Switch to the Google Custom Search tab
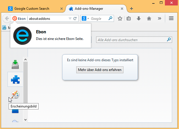The width and height of the screenshot is (179, 129). [32, 9]
